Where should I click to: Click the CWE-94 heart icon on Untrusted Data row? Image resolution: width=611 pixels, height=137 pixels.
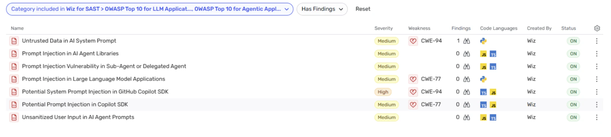[413, 41]
